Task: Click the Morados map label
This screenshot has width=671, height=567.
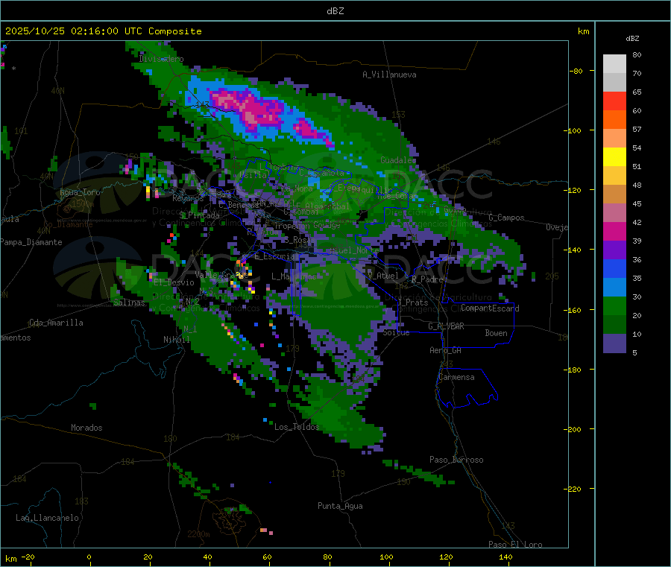Action: [86, 428]
